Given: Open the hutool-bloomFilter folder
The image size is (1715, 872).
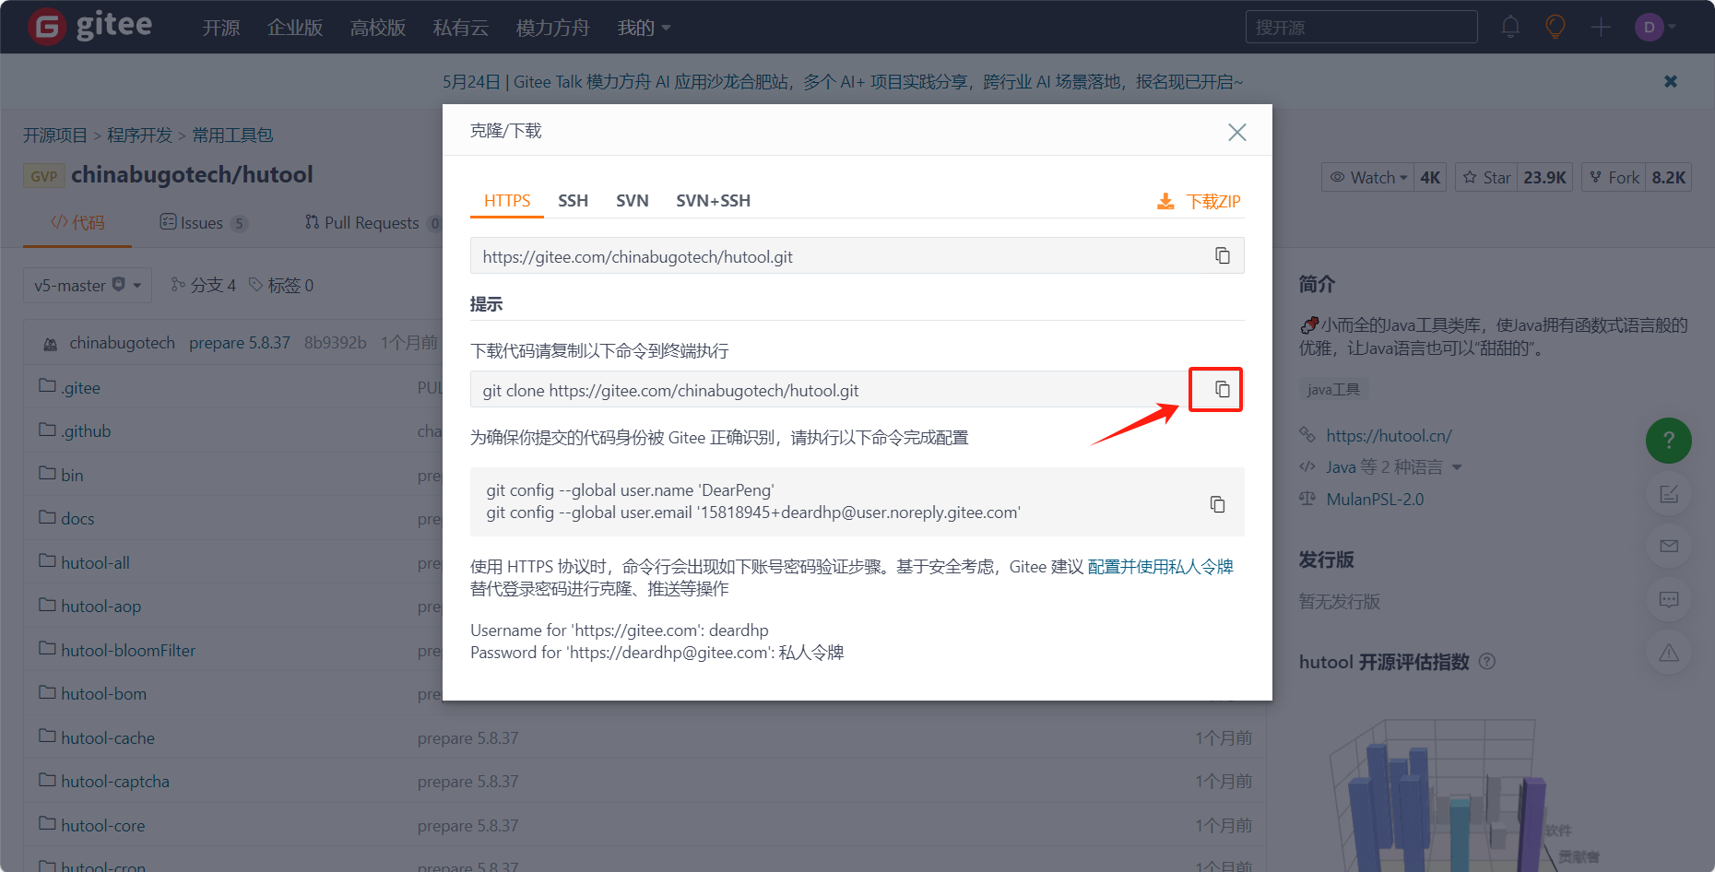Looking at the screenshot, I should pyautogui.click(x=128, y=650).
